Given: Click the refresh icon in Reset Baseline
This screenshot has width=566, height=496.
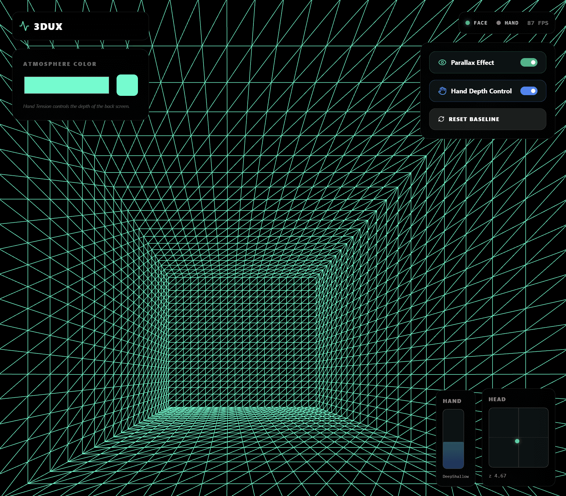Looking at the screenshot, I should click(x=441, y=119).
